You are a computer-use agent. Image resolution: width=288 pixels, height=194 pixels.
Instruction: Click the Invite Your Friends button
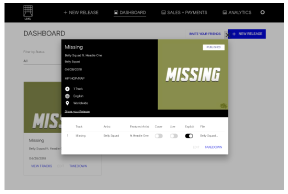(205, 34)
